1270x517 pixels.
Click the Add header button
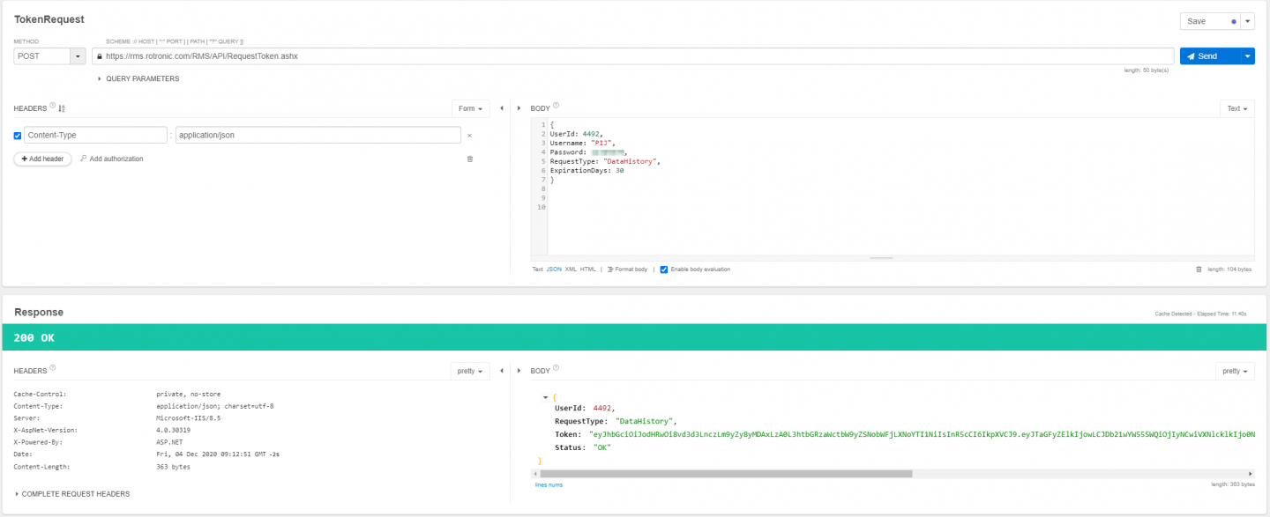(42, 159)
